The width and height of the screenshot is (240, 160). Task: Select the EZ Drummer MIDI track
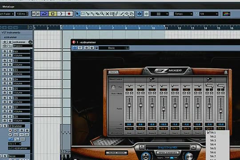click(x=16, y=126)
